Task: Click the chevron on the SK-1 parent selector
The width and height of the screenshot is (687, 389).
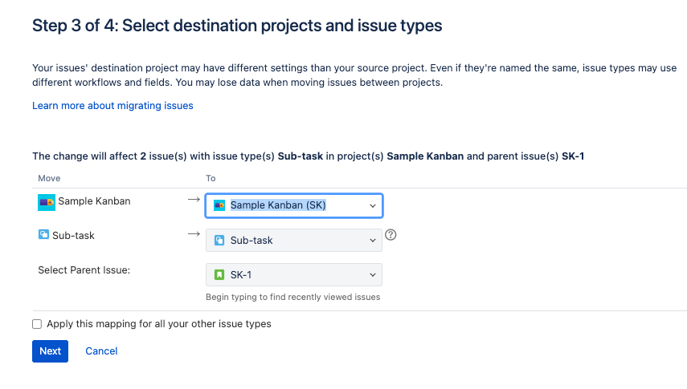Action: coord(372,275)
